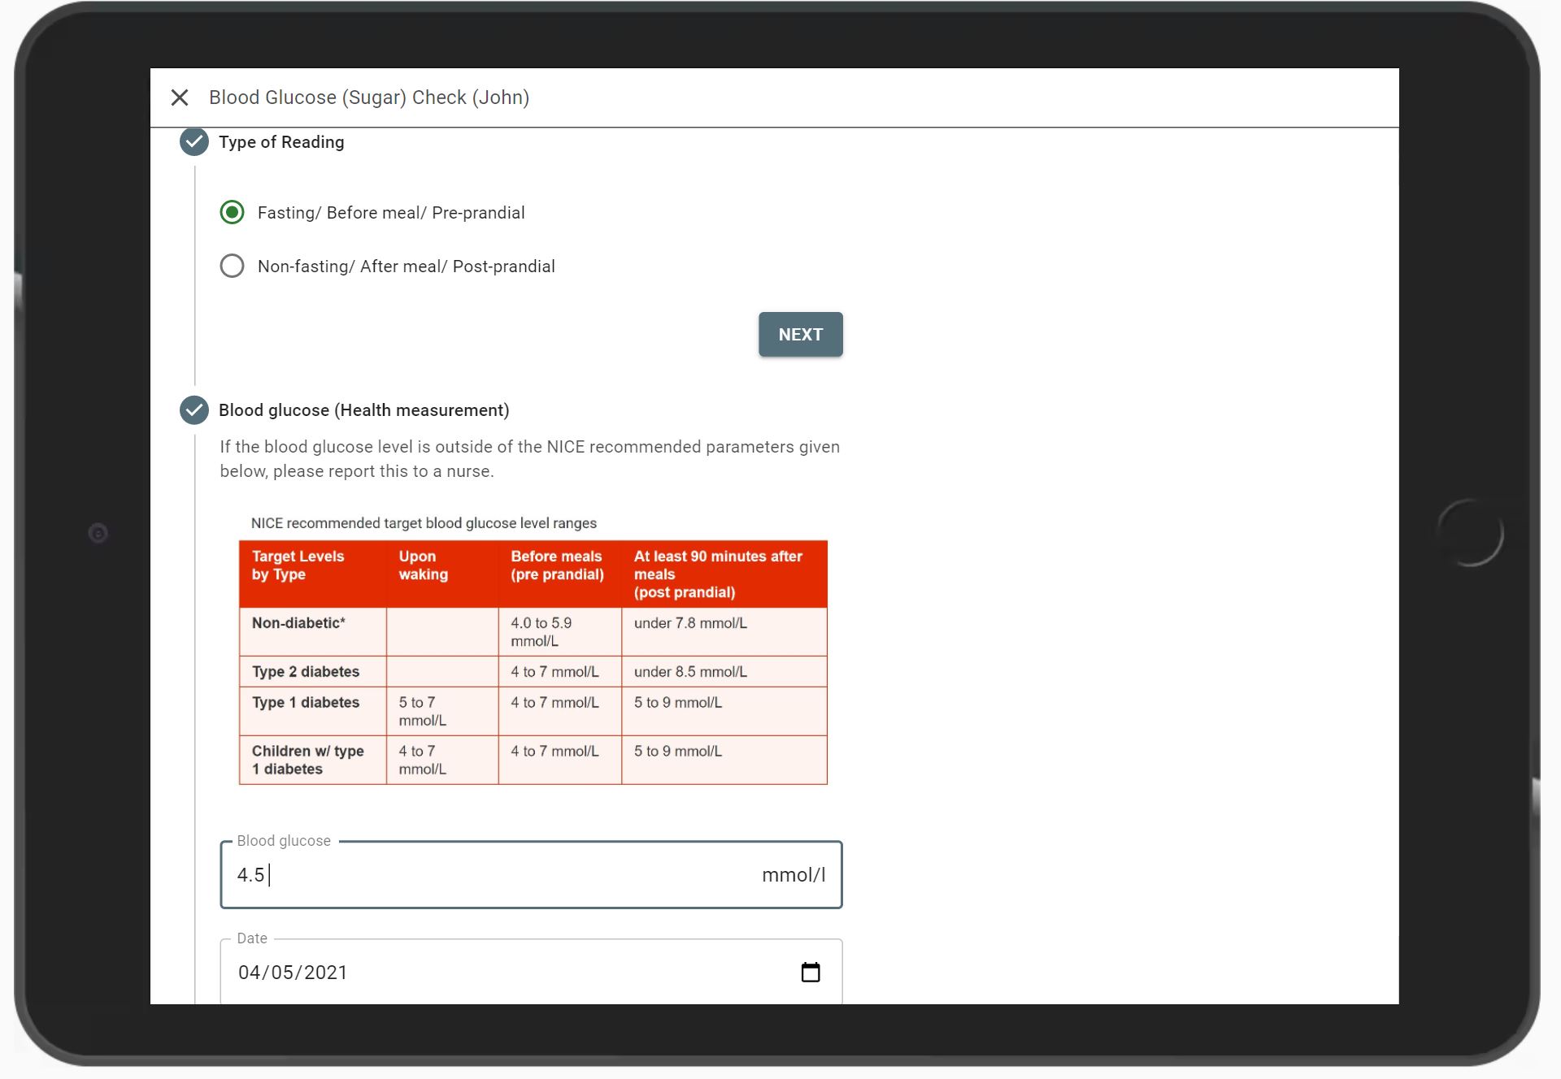Click the mmol/l unit label

click(794, 875)
